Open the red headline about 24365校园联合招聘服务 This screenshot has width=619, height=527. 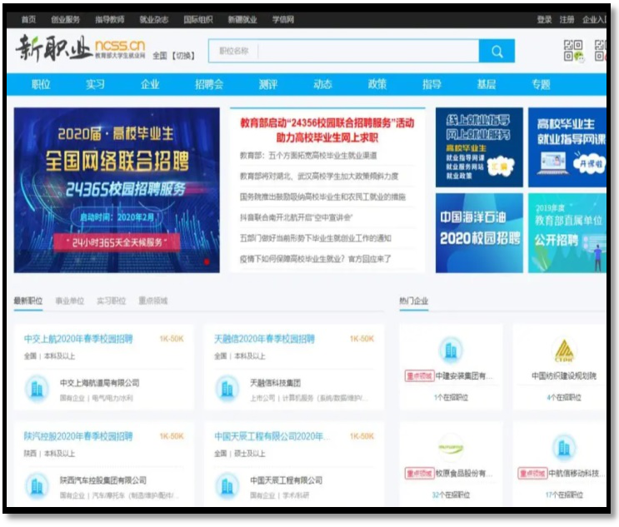(x=327, y=130)
